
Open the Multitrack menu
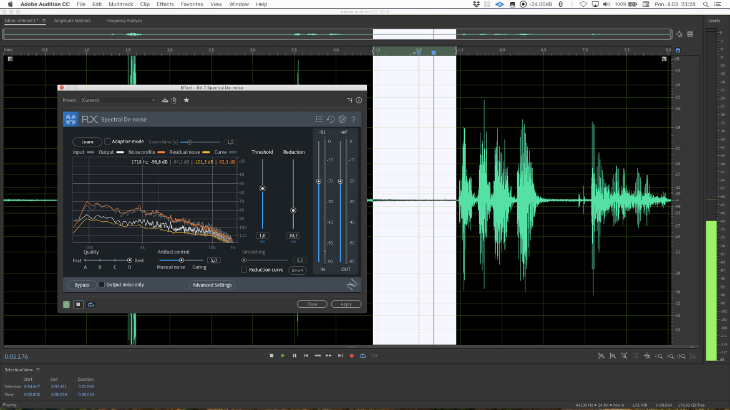click(x=120, y=4)
